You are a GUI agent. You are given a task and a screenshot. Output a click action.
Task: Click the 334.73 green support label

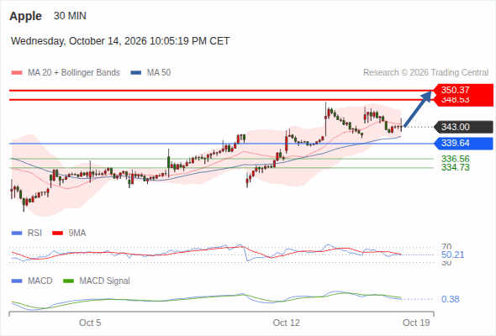456,167
